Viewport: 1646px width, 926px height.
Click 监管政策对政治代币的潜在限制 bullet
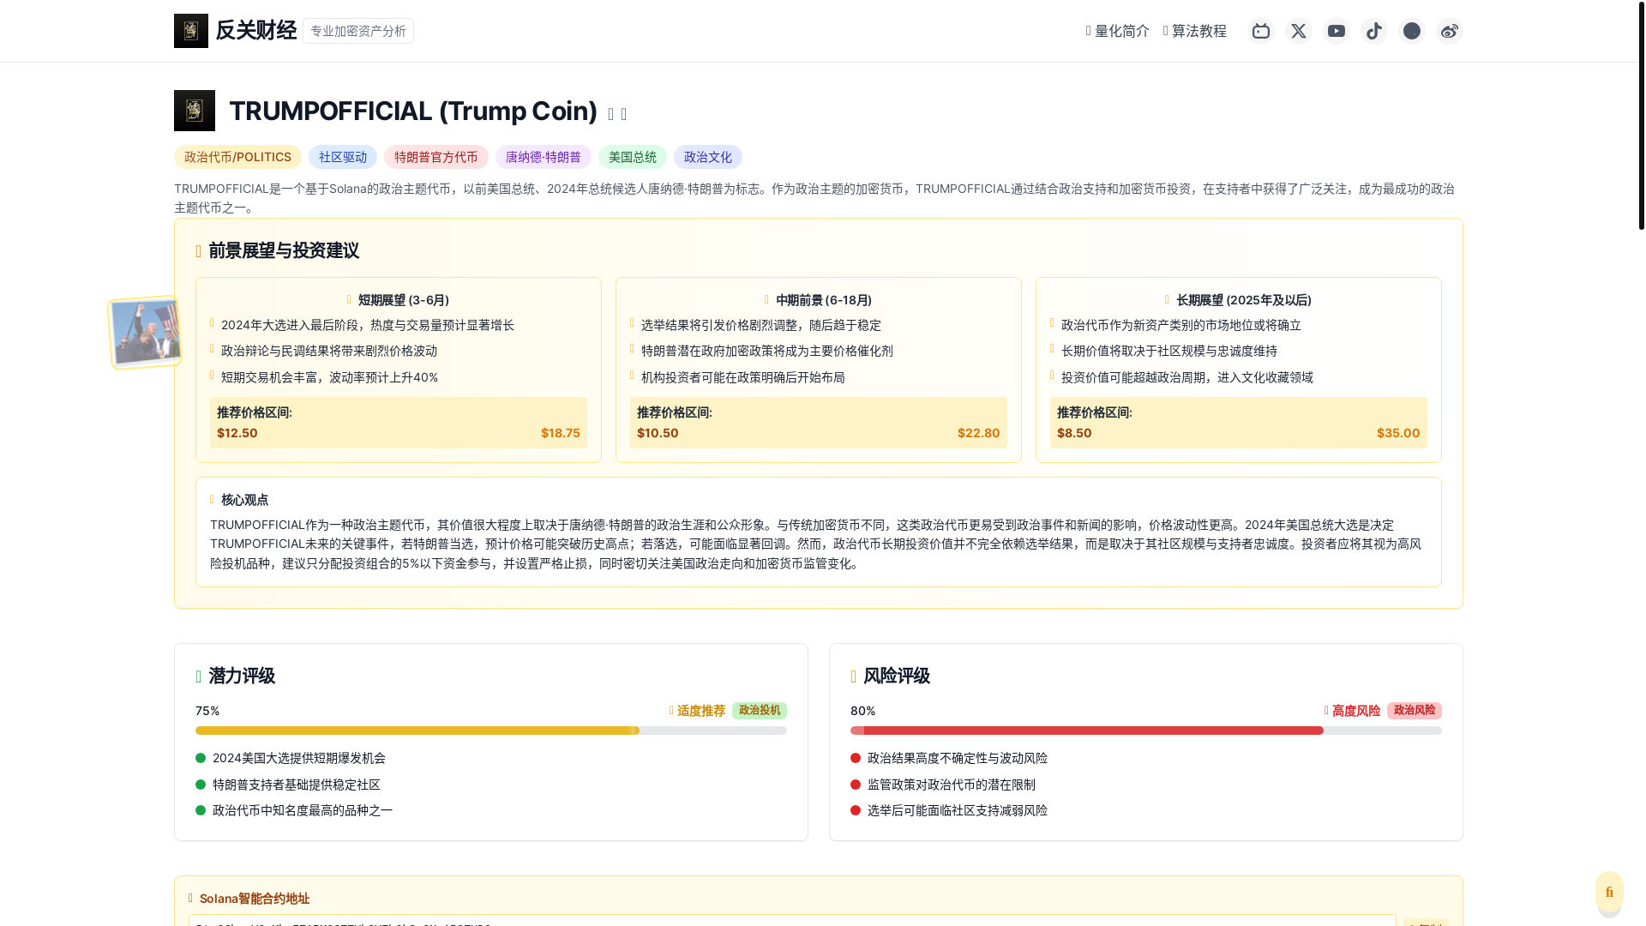click(x=952, y=785)
